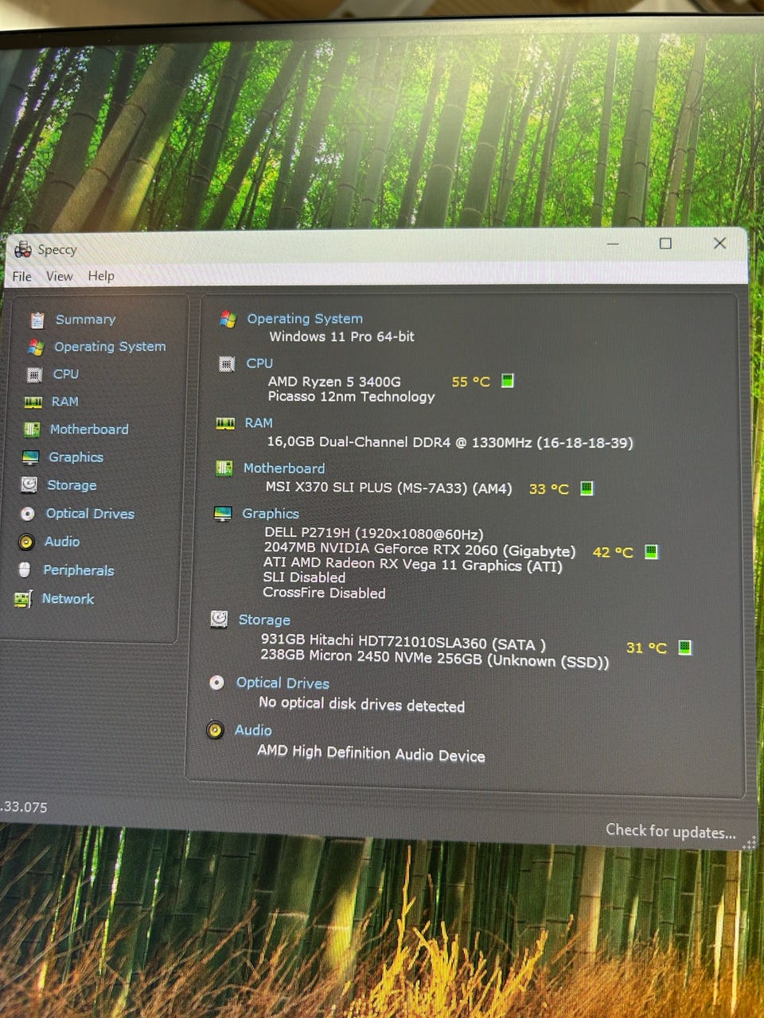Image resolution: width=764 pixels, height=1018 pixels.
Task: Click the Peripherals mouse icon in sidebar
Action: [x=25, y=570]
